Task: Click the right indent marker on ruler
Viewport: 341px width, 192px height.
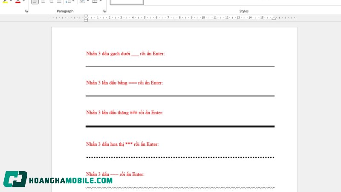Action: 274,18
